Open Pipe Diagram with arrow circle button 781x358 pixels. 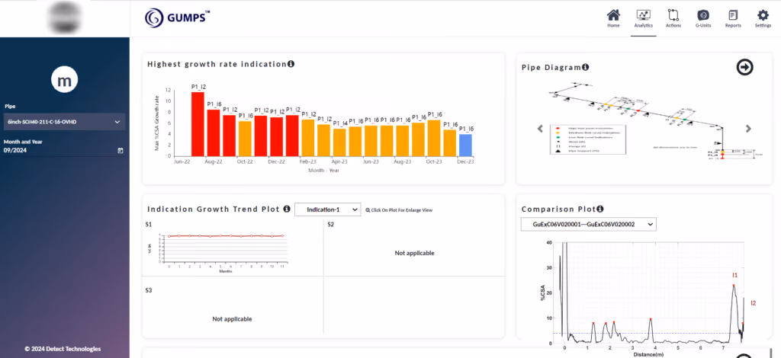[744, 68]
